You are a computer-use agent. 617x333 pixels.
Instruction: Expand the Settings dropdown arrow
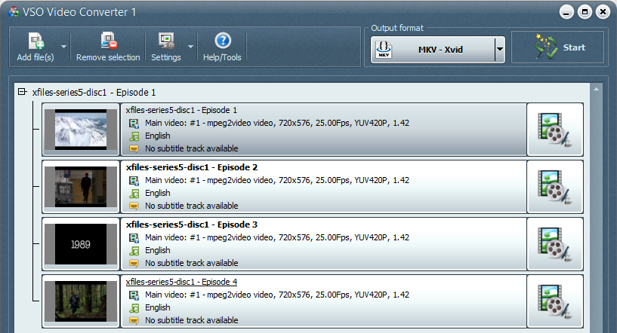point(191,47)
